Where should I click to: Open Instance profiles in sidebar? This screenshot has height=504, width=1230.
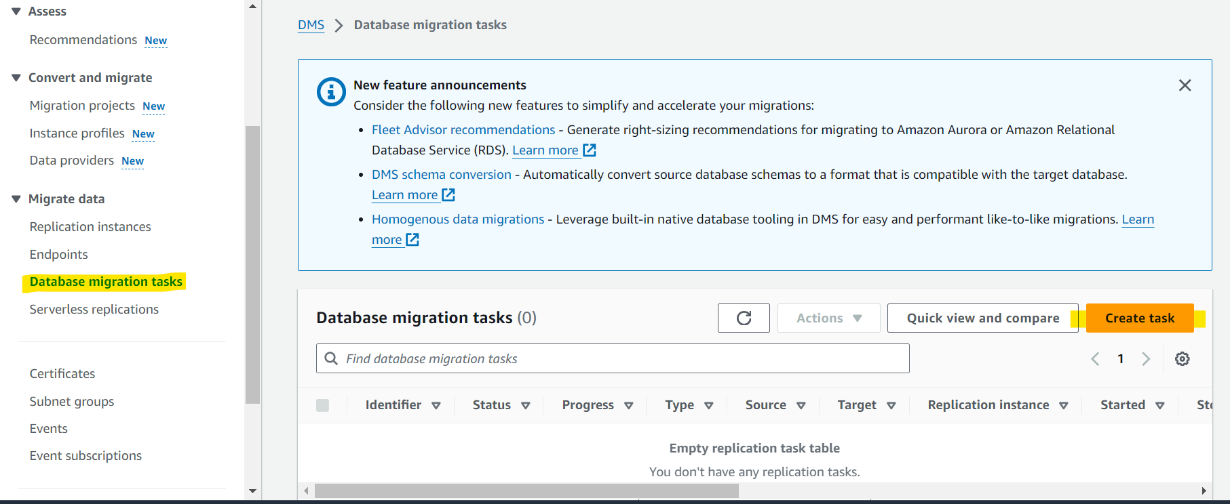pos(77,133)
